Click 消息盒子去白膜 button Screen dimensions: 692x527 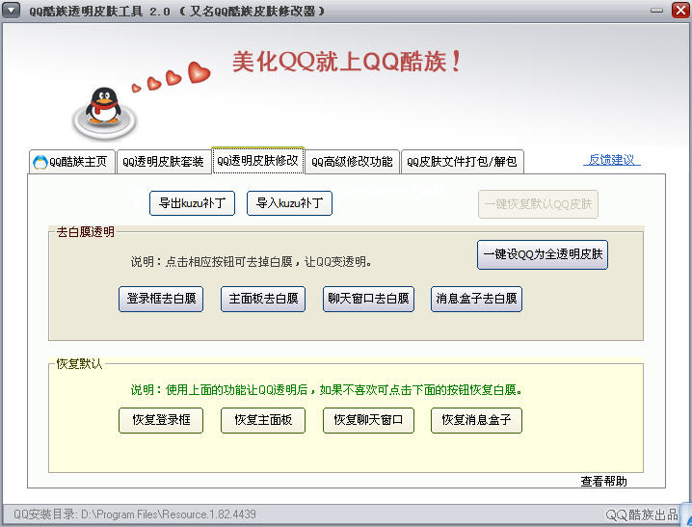coord(477,299)
